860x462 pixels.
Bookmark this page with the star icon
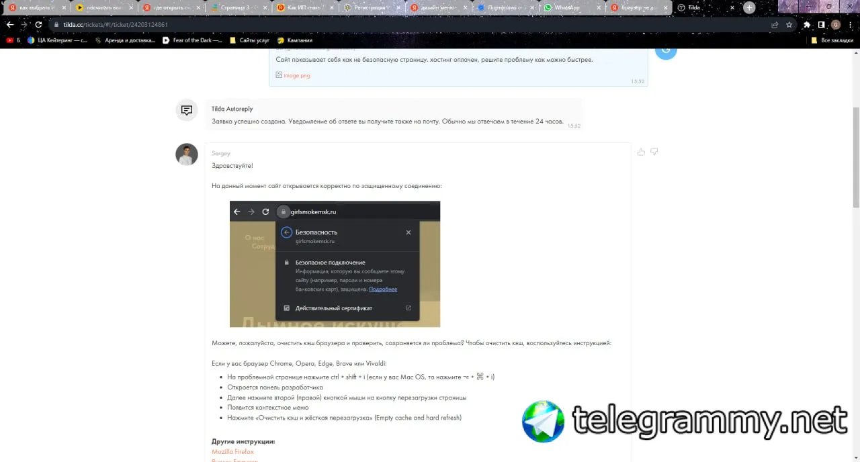click(x=789, y=24)
